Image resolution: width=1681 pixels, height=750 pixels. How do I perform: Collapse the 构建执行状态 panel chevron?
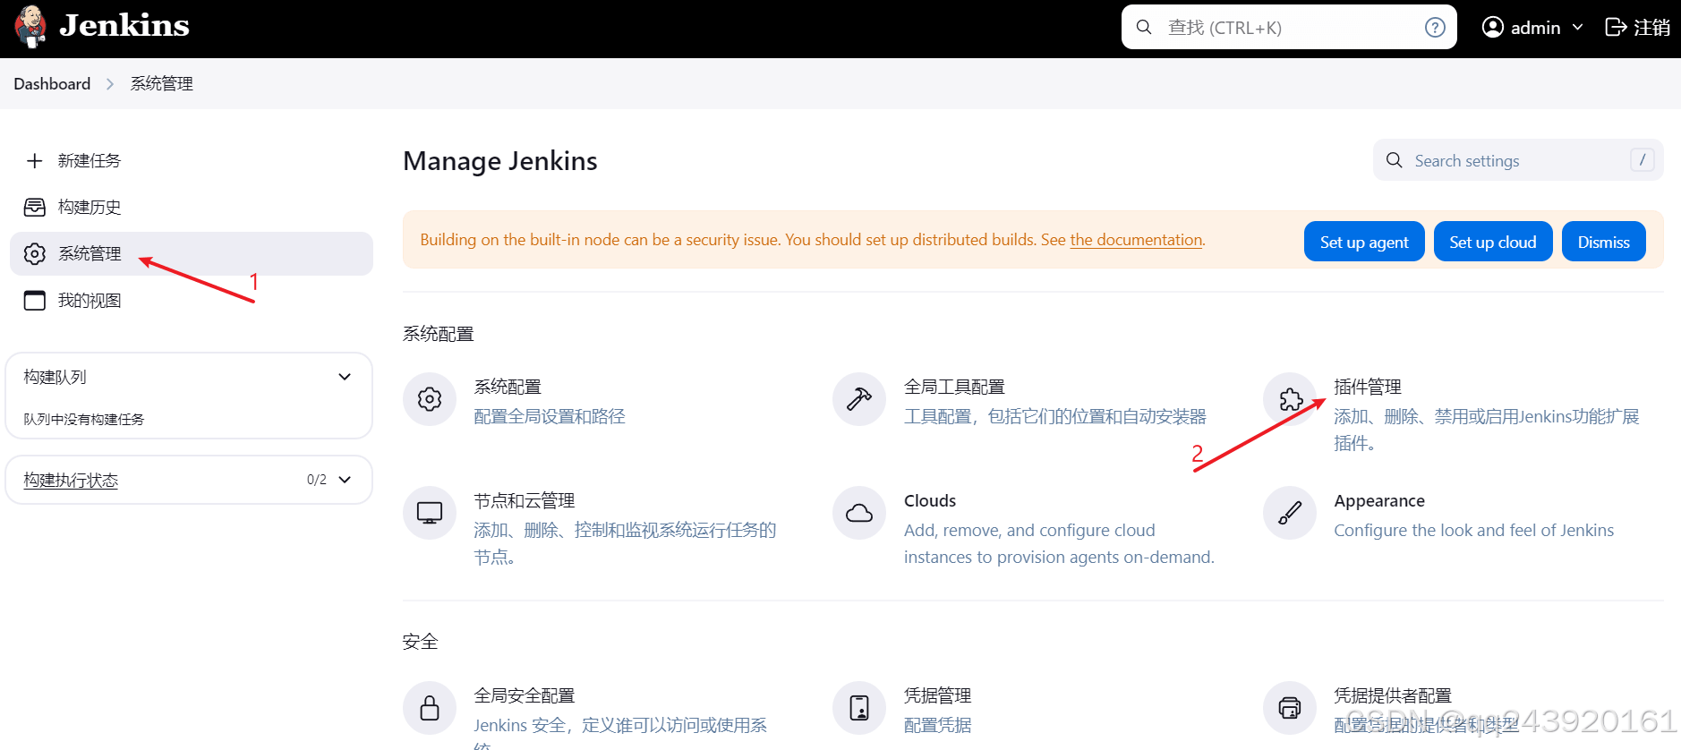pos(345,480)
